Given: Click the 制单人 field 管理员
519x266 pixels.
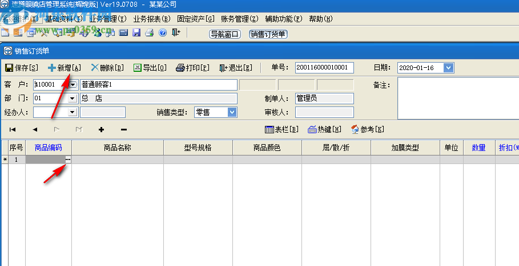Looking at the screenshot, I should pyautogui.click(x=324, y=99).
